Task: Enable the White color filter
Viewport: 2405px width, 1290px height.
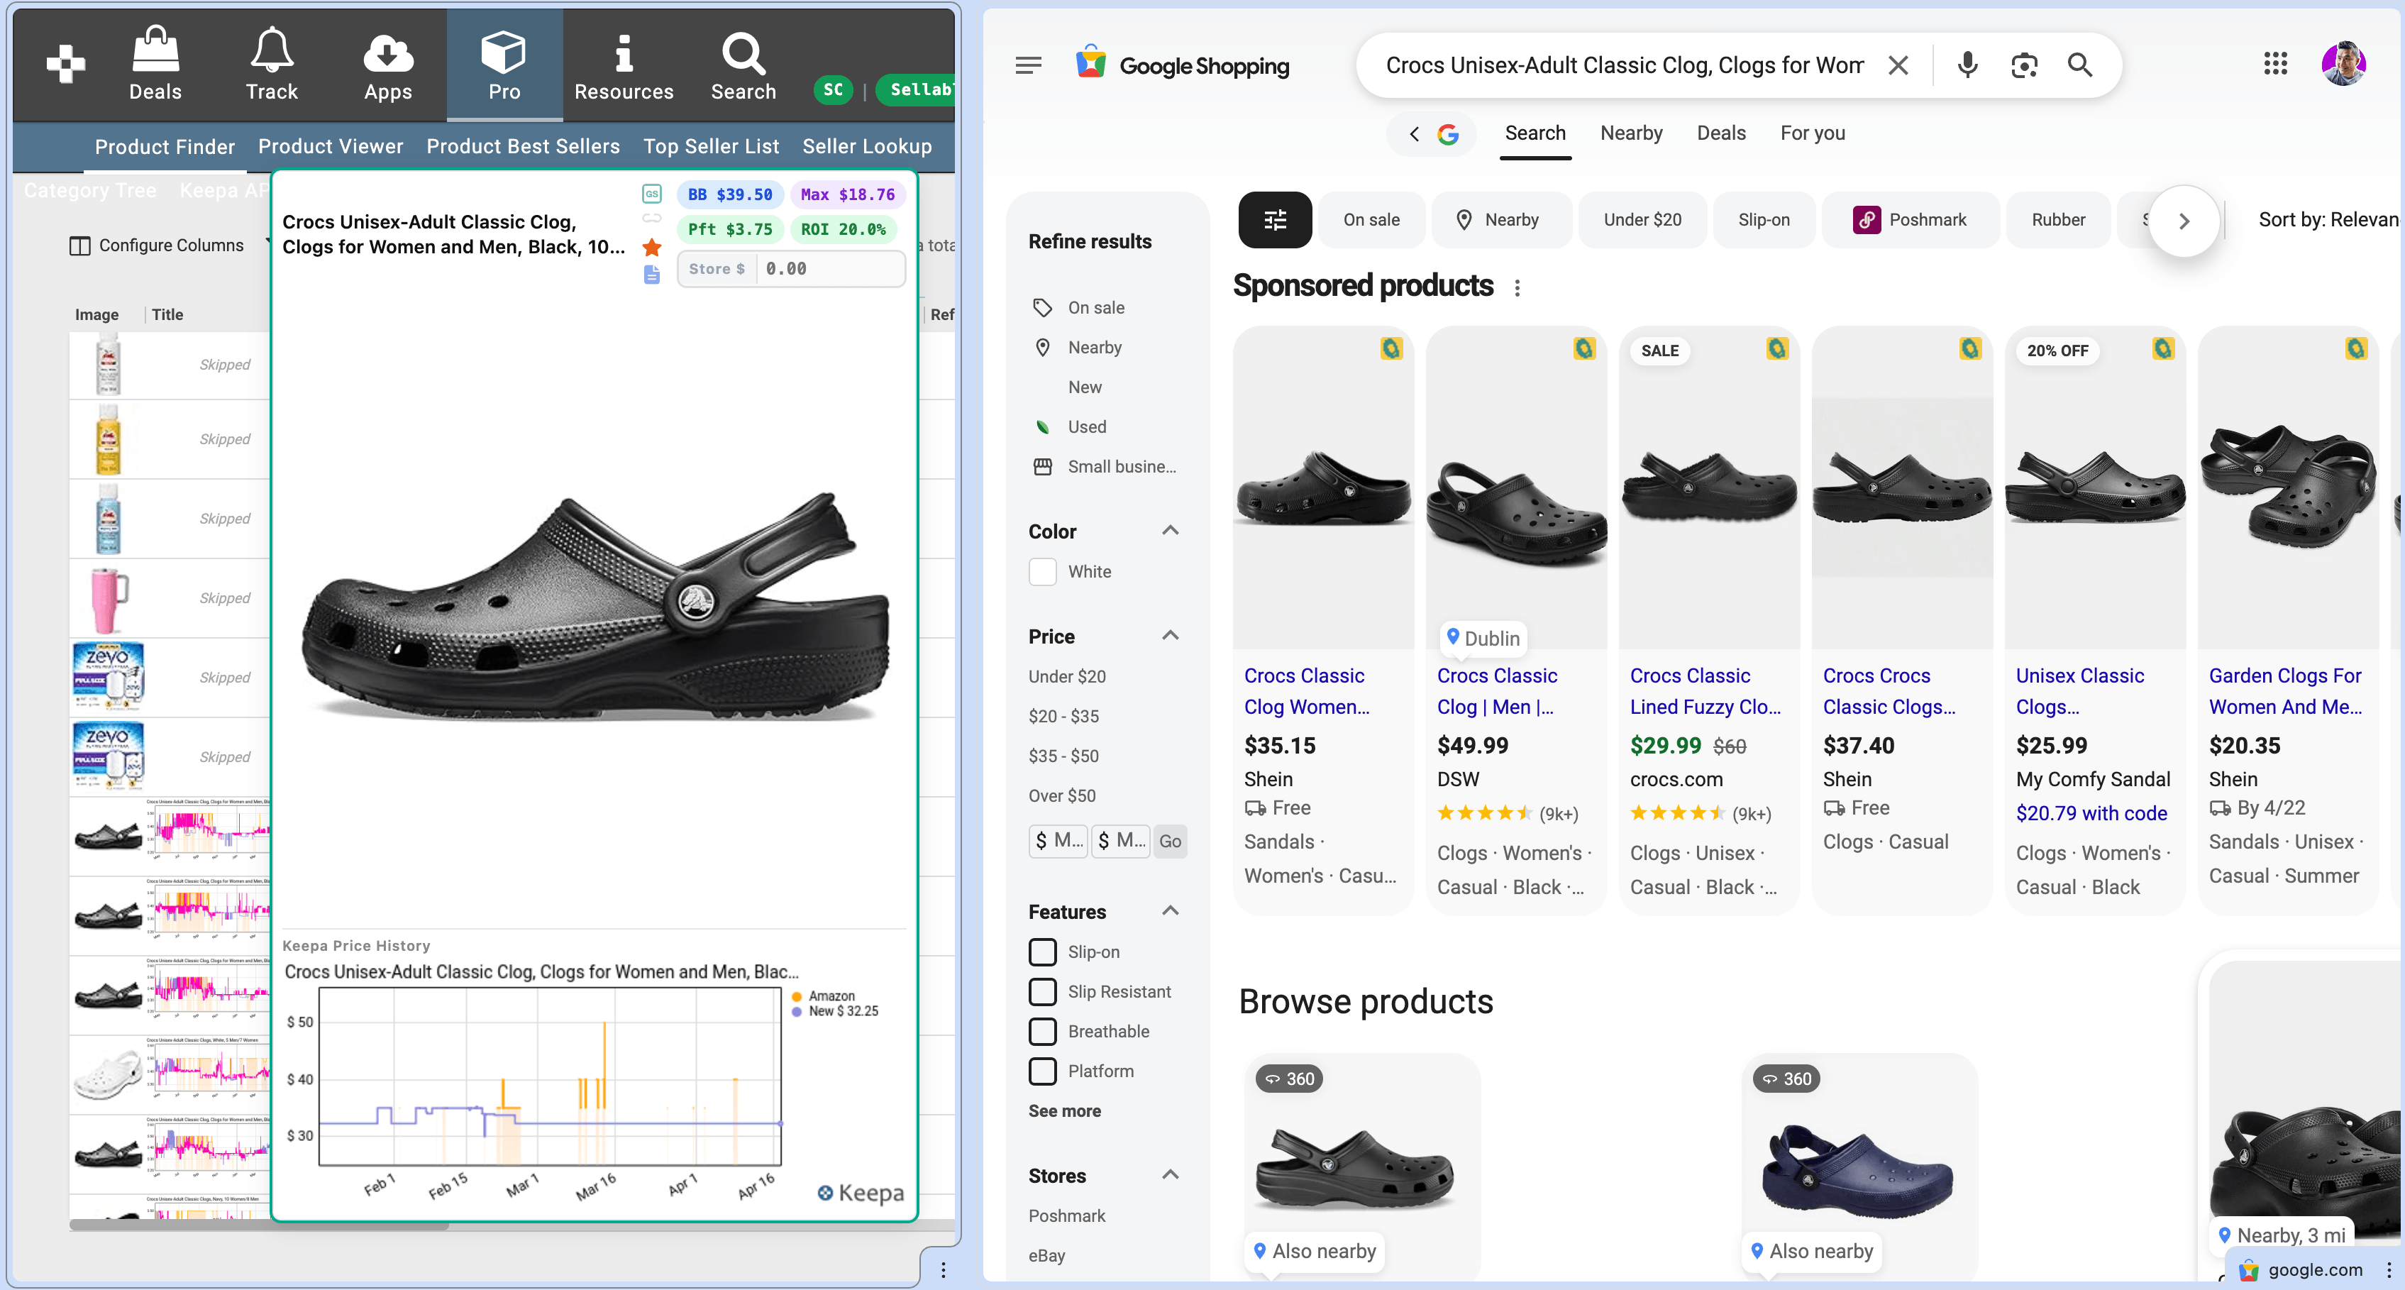Action: [1042, 572]
